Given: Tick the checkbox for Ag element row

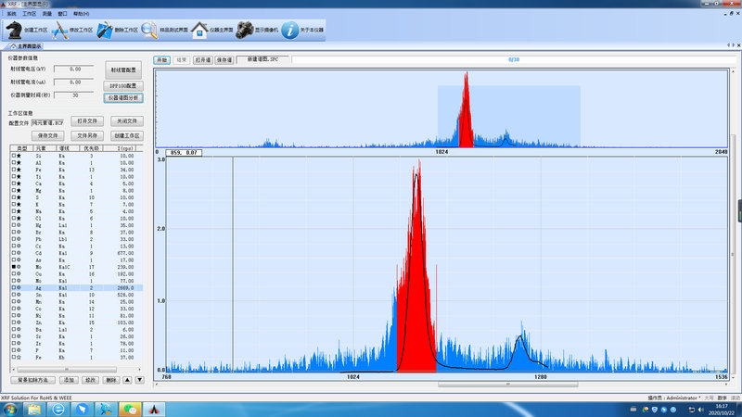Looking at the screenshot, I should tap(12, 288).
